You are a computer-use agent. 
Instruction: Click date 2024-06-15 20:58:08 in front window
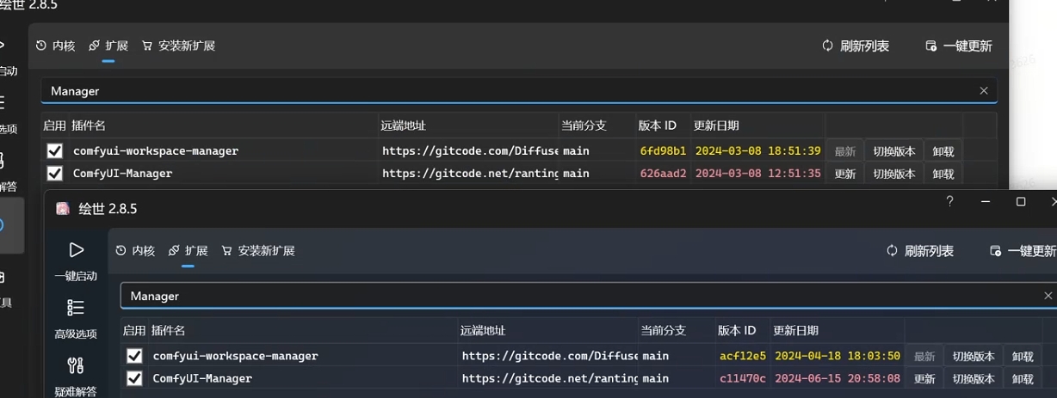pos(838,378)
